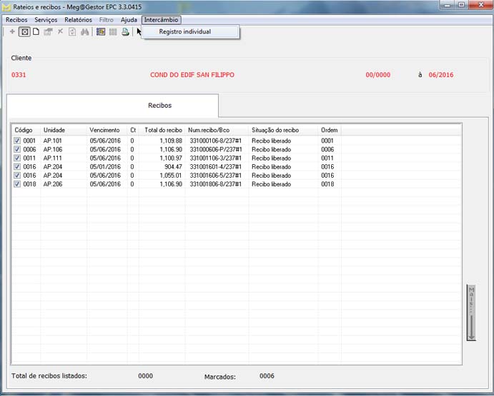This screenshot has width=494, height=396.
Task: Click the colored grid toolbar icon
Action: [x=101, y=32]
